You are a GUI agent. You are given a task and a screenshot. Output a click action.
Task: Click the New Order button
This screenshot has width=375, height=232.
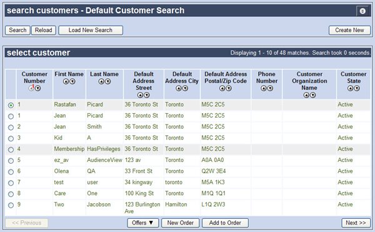tap(181, 223)
